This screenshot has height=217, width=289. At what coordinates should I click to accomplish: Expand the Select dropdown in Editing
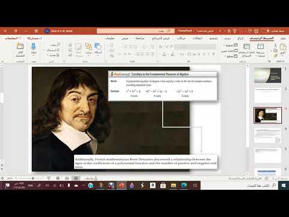pos(53,55)
